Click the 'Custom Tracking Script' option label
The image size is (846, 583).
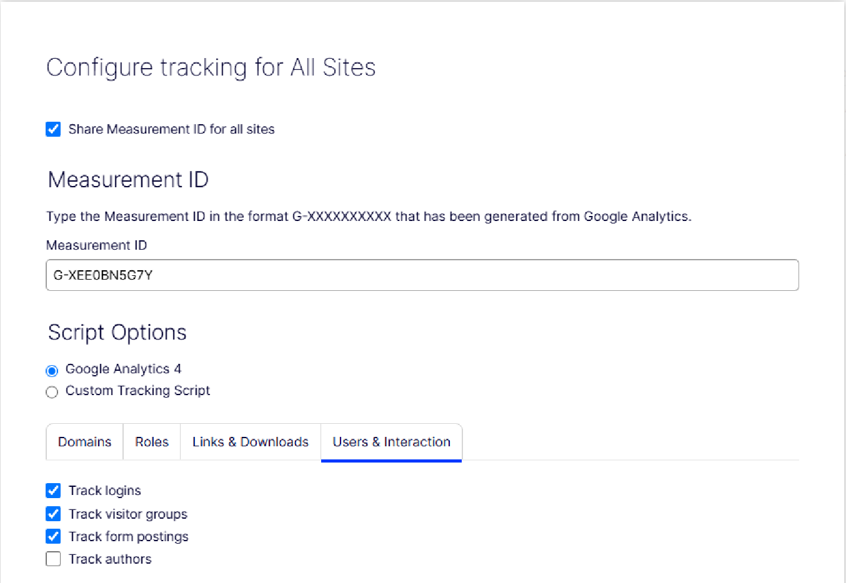tap(137, 391)
